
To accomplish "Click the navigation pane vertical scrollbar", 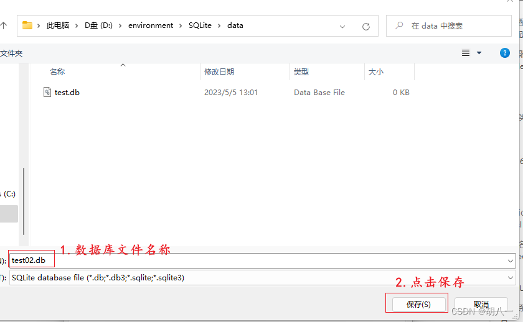I will (24, 201).
